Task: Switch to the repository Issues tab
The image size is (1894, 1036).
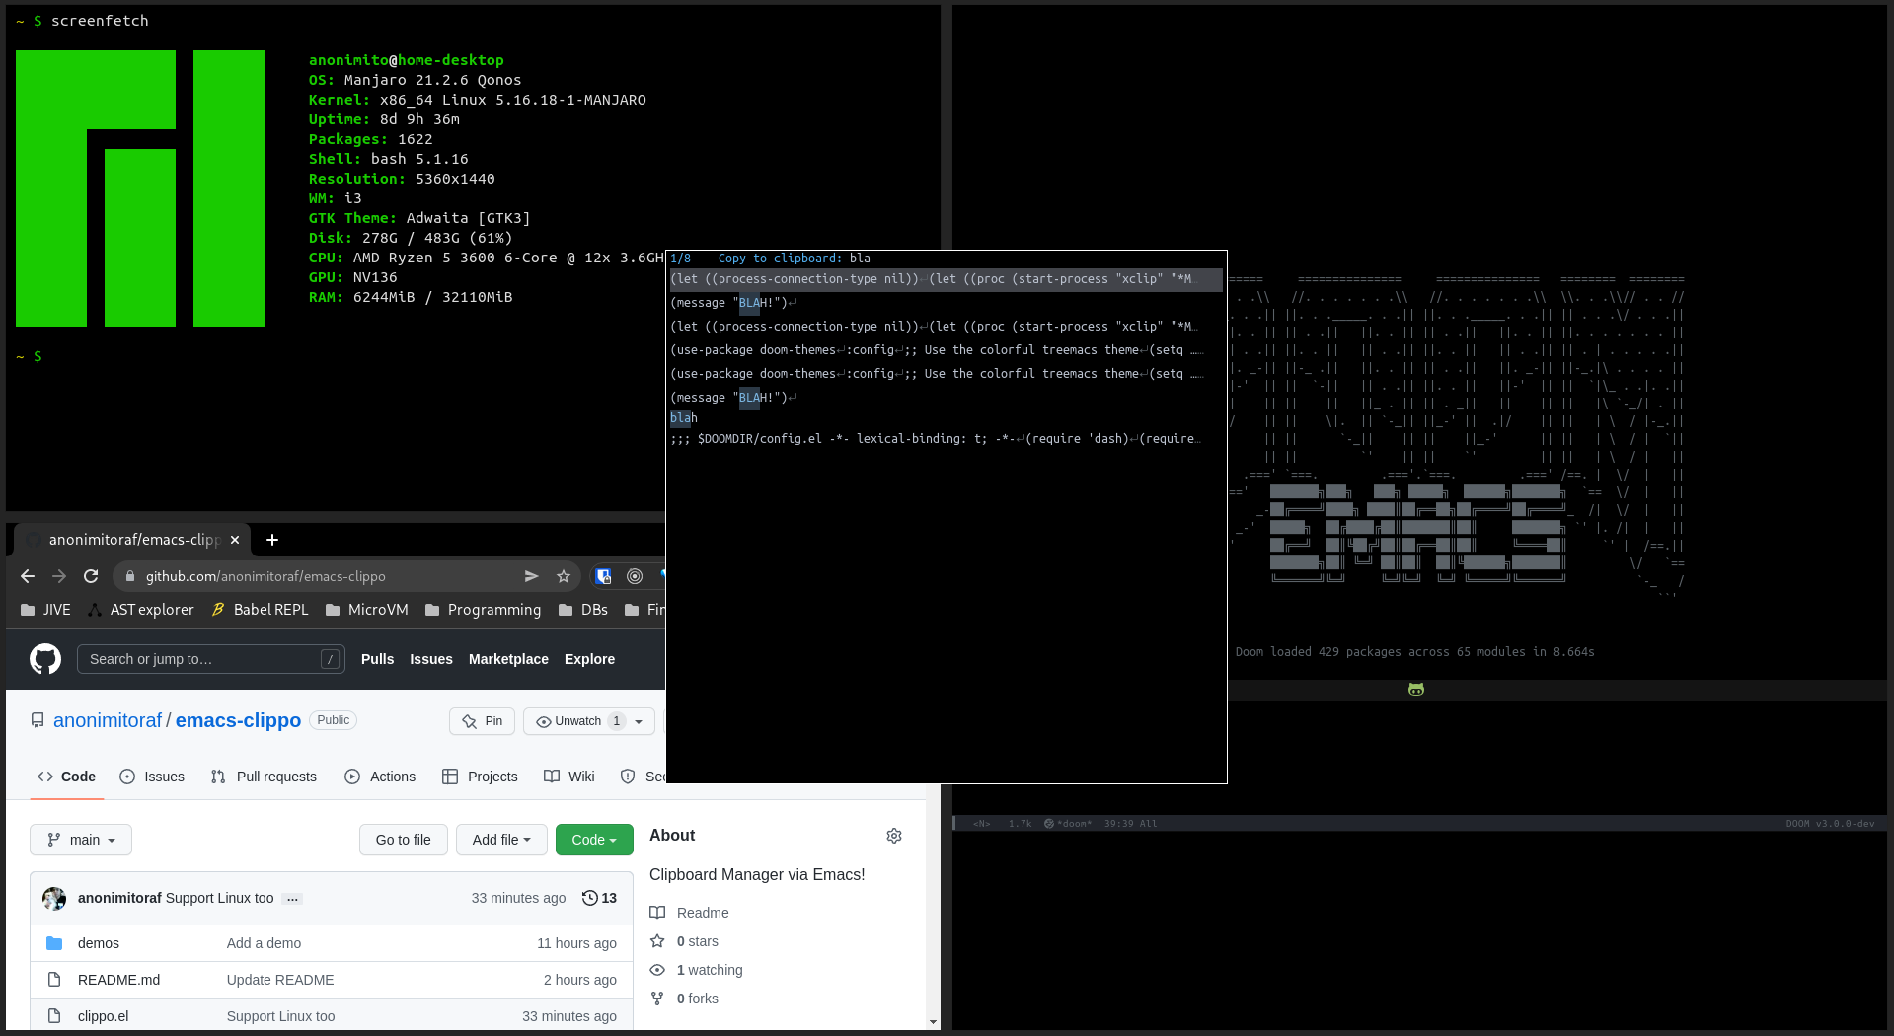Action: [152, 777]
